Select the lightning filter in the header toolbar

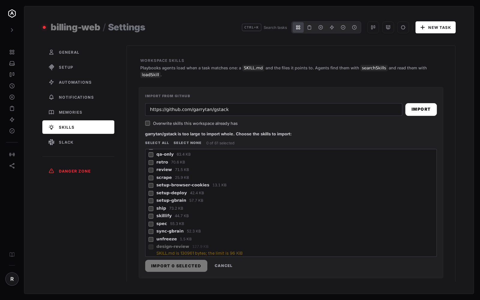(x=332, y=27)
